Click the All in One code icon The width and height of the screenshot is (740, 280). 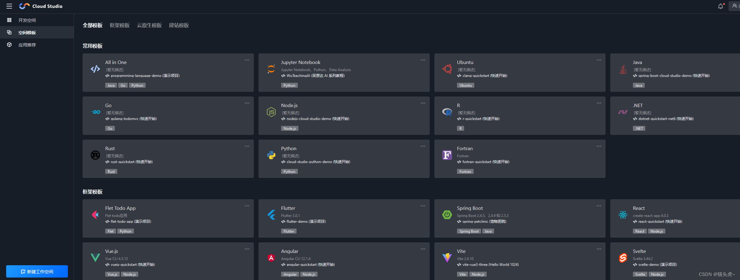95,69
